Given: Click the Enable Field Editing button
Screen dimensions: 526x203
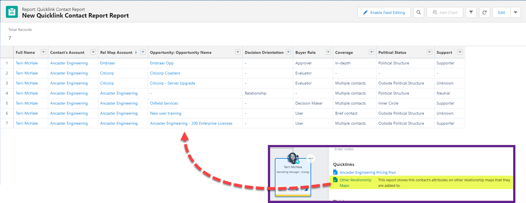Looking at the screenshot, I should [384, 13].
